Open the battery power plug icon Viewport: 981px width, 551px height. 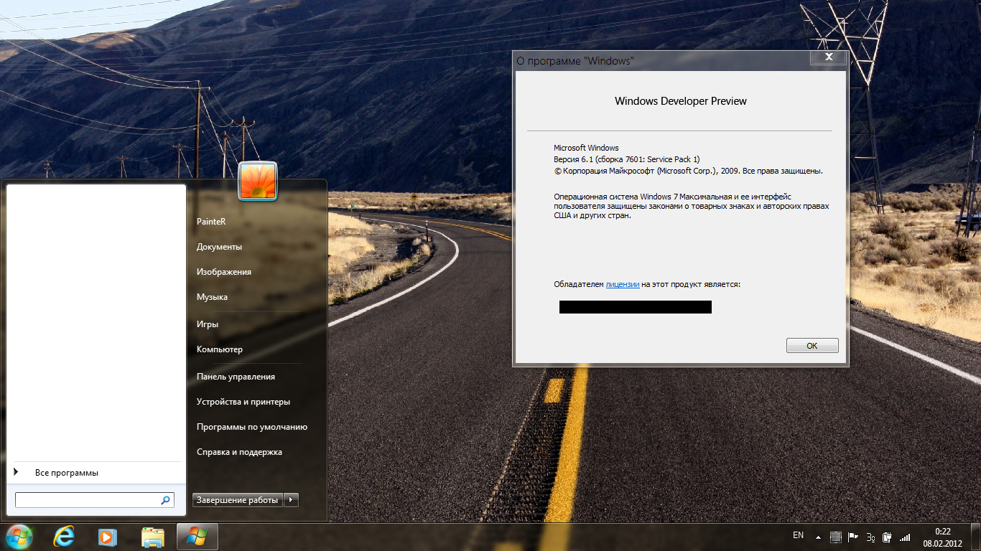(888, 537)
